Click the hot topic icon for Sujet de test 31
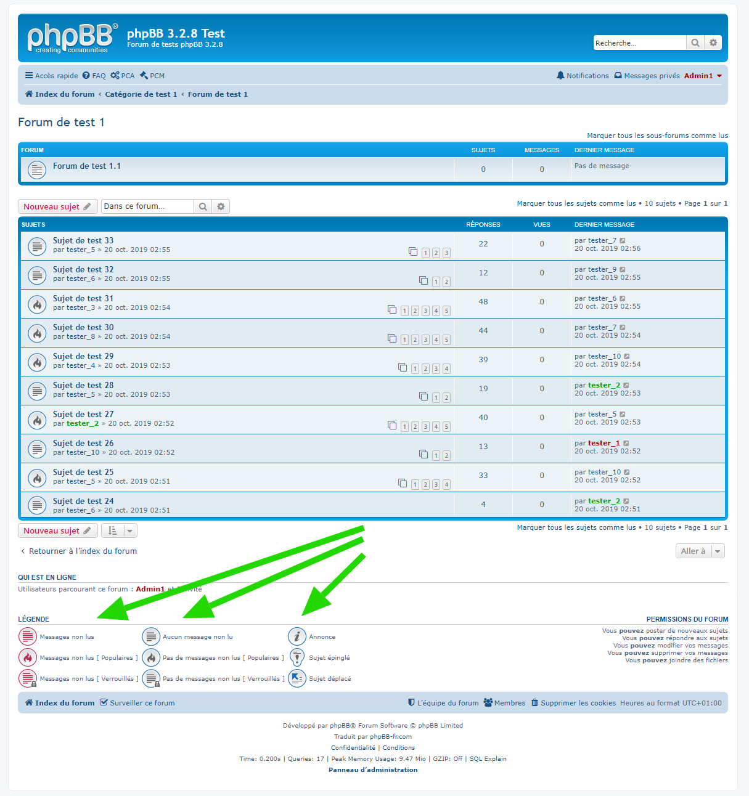This screenshot has width=749, height=796. click(x=37, y=304)
